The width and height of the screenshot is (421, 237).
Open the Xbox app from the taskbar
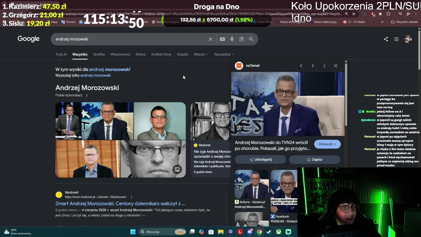click(x=279, y=232)
